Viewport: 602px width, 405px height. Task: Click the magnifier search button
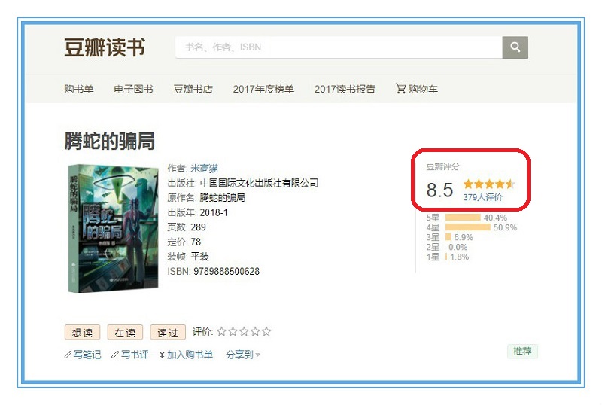pyautogui.click(x=515, y=47)
